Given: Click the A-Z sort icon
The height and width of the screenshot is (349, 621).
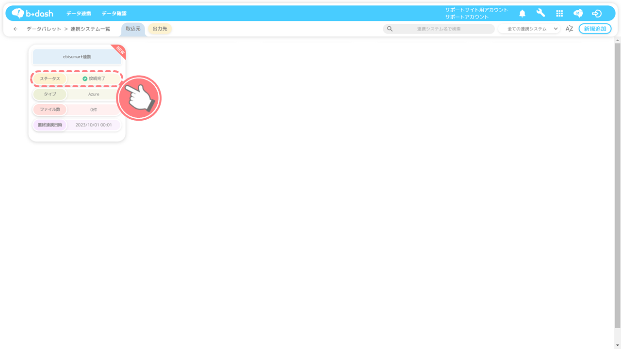Looking at the screenshot, I should (569, 29).
